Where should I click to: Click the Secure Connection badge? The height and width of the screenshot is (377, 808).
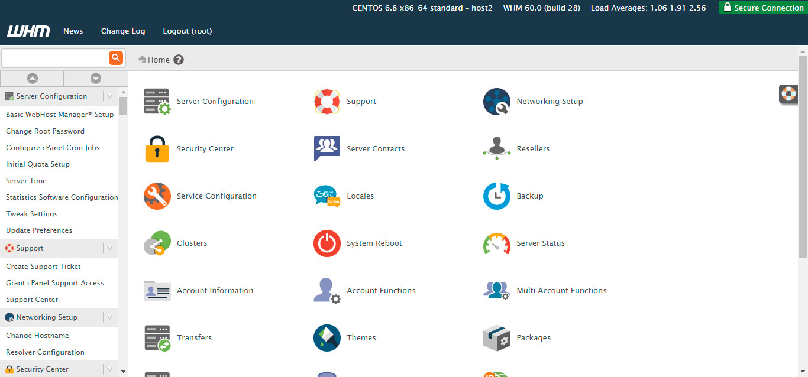[763, 7]
